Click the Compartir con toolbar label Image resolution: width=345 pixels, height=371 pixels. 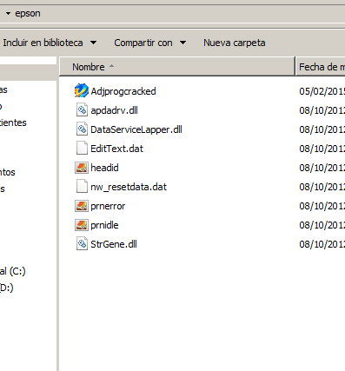143,43
